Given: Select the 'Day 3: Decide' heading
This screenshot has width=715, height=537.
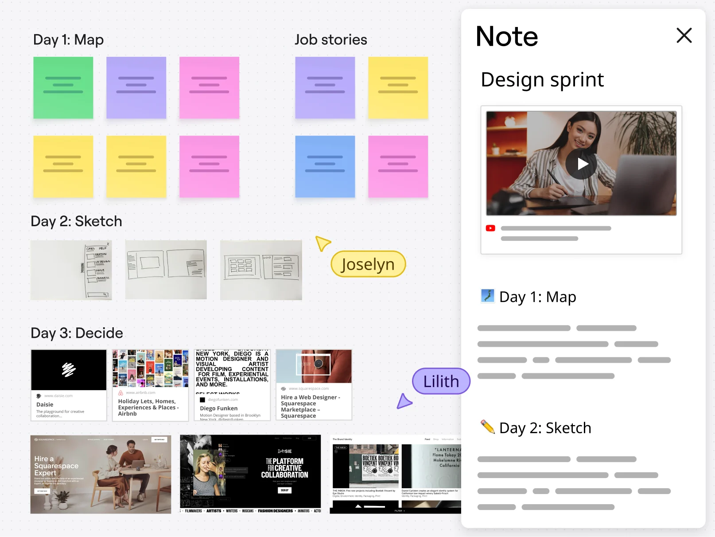Looking at the screenshot, I should point(77,333).
